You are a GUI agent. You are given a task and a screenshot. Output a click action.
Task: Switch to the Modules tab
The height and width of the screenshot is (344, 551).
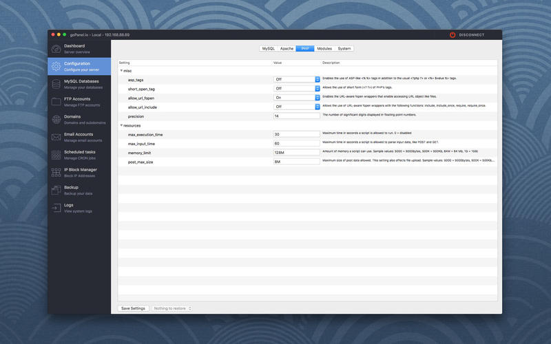[324, 49]
